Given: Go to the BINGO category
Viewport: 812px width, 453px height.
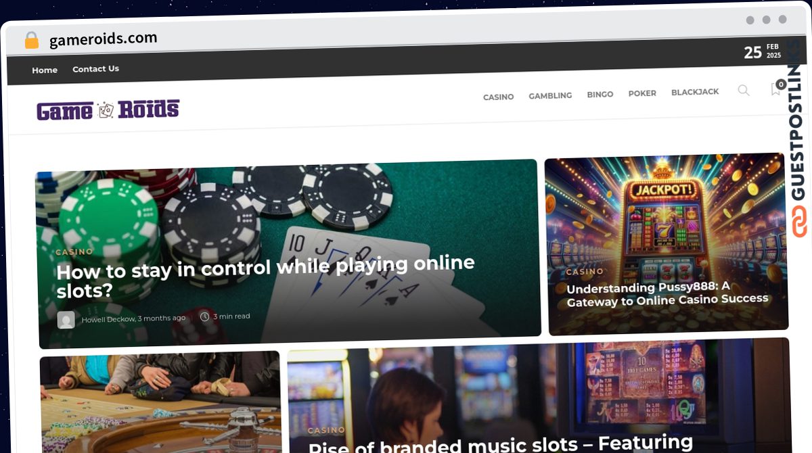Looking at the screenshot, I should point(600,95).
